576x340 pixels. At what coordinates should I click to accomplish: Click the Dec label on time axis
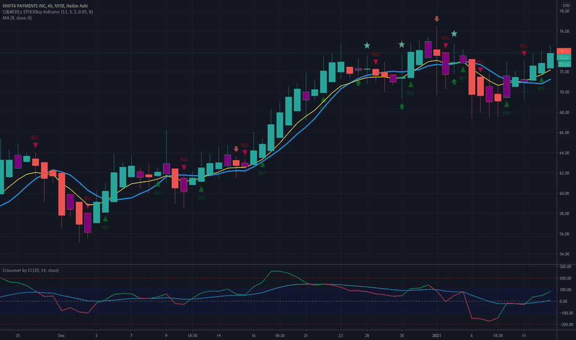[x=61, y=336]
